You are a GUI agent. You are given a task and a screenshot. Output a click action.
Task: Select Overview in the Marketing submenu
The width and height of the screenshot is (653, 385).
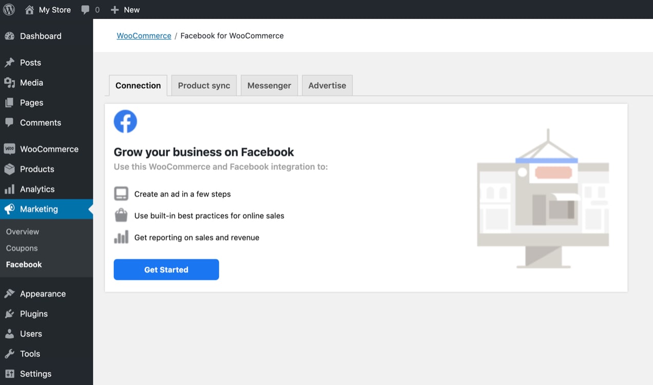(x=22, y=232)
